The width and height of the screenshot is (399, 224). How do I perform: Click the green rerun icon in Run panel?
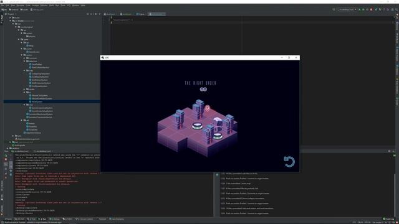point(6,156)
